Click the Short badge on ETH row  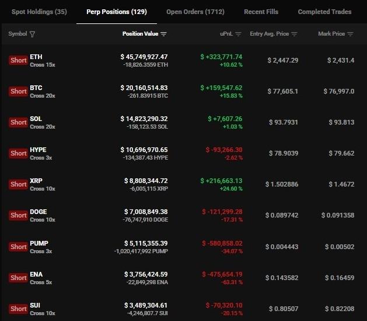click(x=18, y=60)
